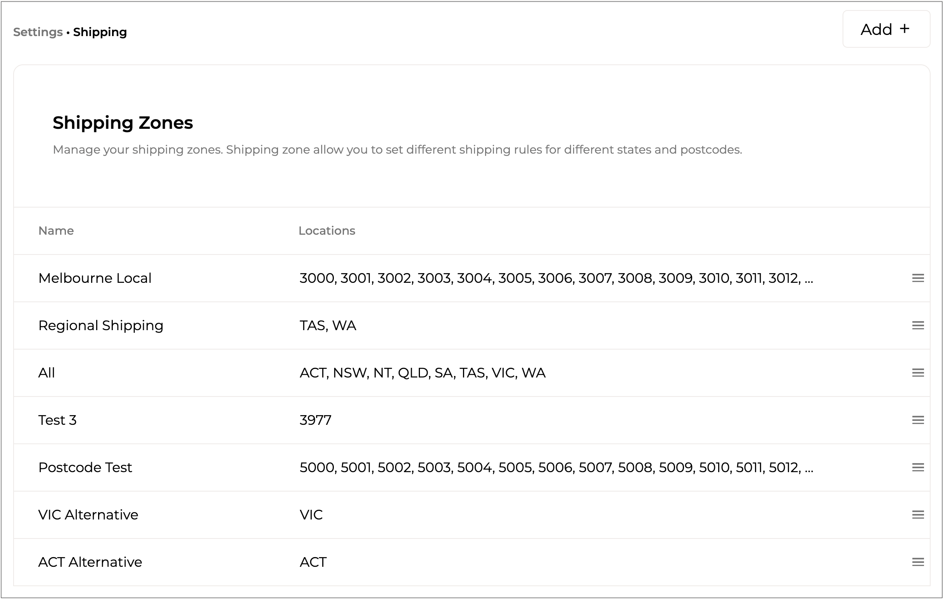Click Melbourne Local's truncated postcode list
The height and width of the screenshot is (599, 943).
click(556, 278)
